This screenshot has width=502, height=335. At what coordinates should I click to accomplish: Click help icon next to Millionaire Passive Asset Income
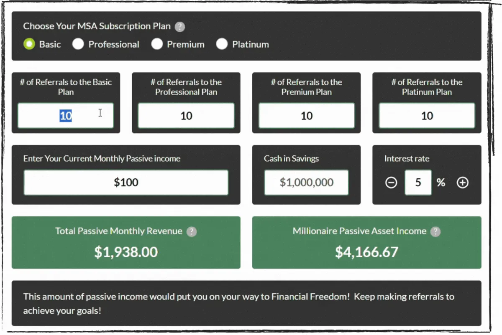coord(435,232)
